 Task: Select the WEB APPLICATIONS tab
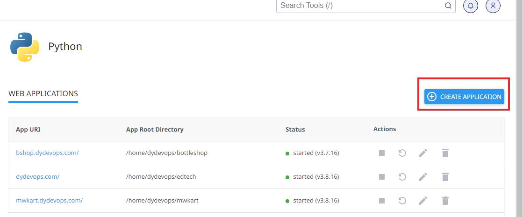point(43,94)
